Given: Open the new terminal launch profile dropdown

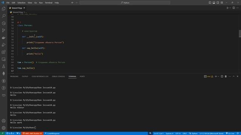Looking at the screenshot, I should click(218, 76).
